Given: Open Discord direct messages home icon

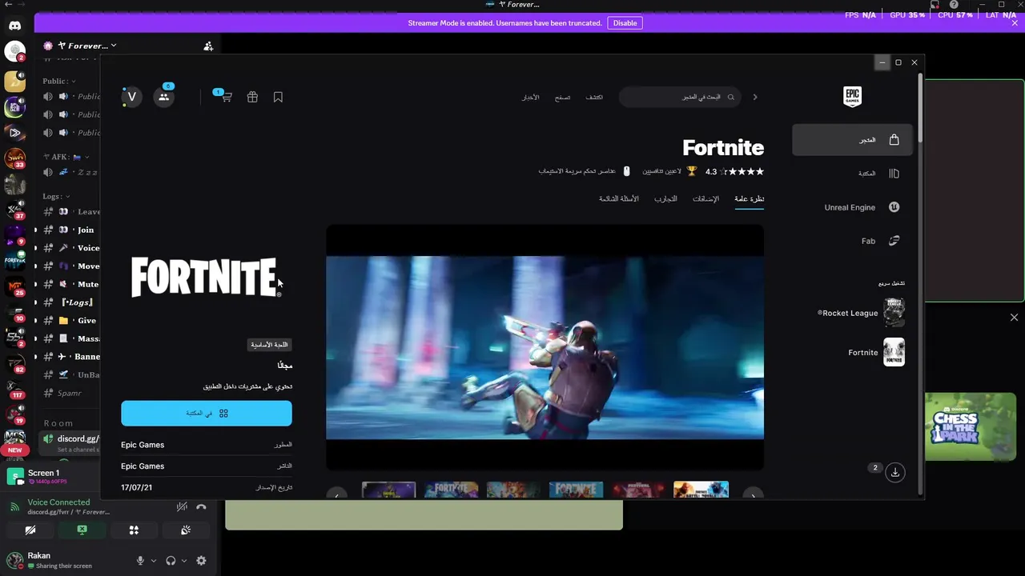Looking at the screenshot, I should point(14,26).
